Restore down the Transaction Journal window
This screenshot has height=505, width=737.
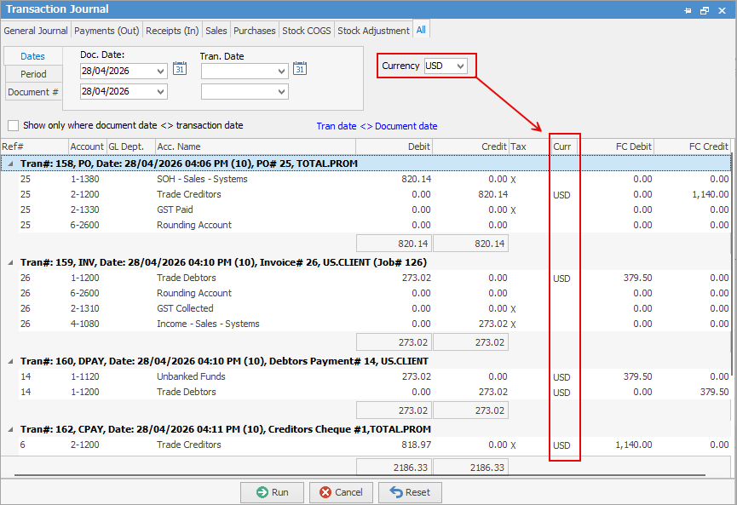click(x=705, y=10)
